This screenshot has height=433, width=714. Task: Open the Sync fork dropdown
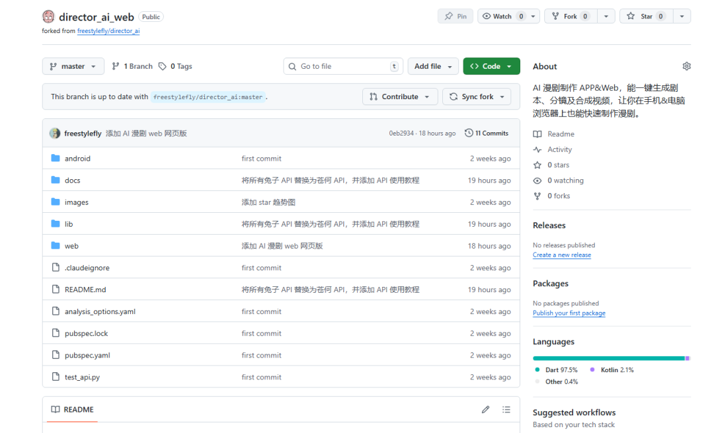(477, 97)
